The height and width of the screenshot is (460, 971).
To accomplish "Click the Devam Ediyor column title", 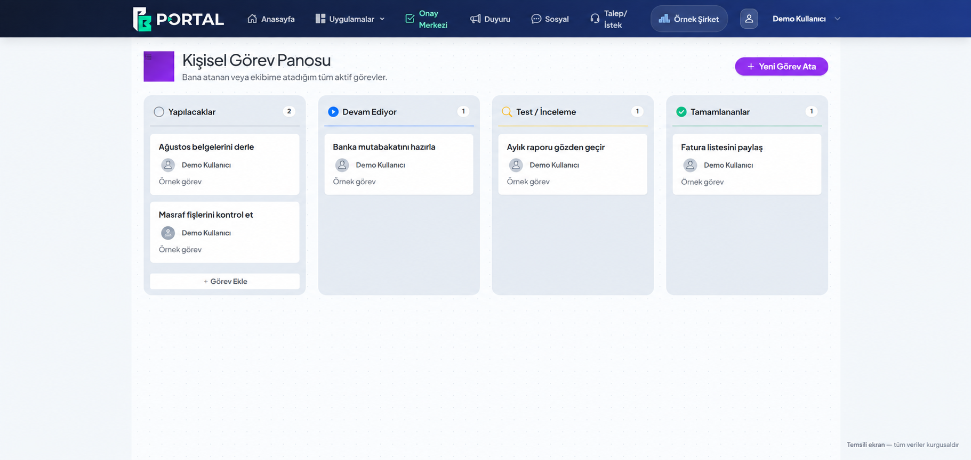I will pos(370,112).
